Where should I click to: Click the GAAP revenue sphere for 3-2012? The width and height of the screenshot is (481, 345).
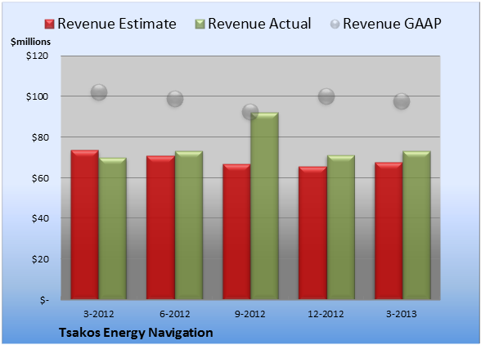point(99,92)
